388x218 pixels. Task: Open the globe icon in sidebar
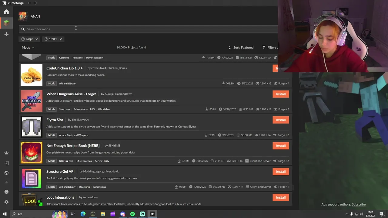(6, 173)
